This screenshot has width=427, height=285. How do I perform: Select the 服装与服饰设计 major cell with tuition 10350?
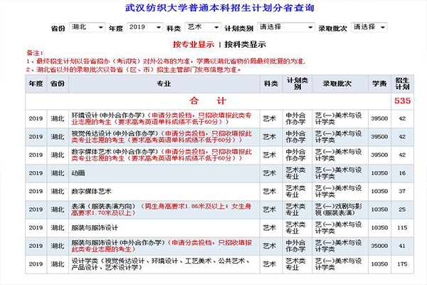point(164,228)
